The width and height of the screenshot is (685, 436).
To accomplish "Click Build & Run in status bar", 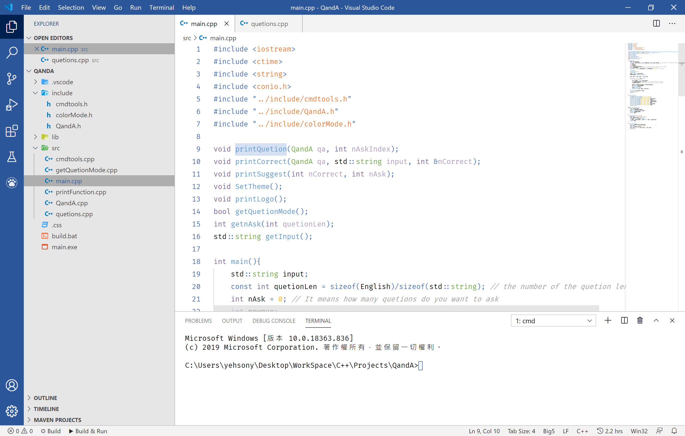I will (x=88, y=431).
